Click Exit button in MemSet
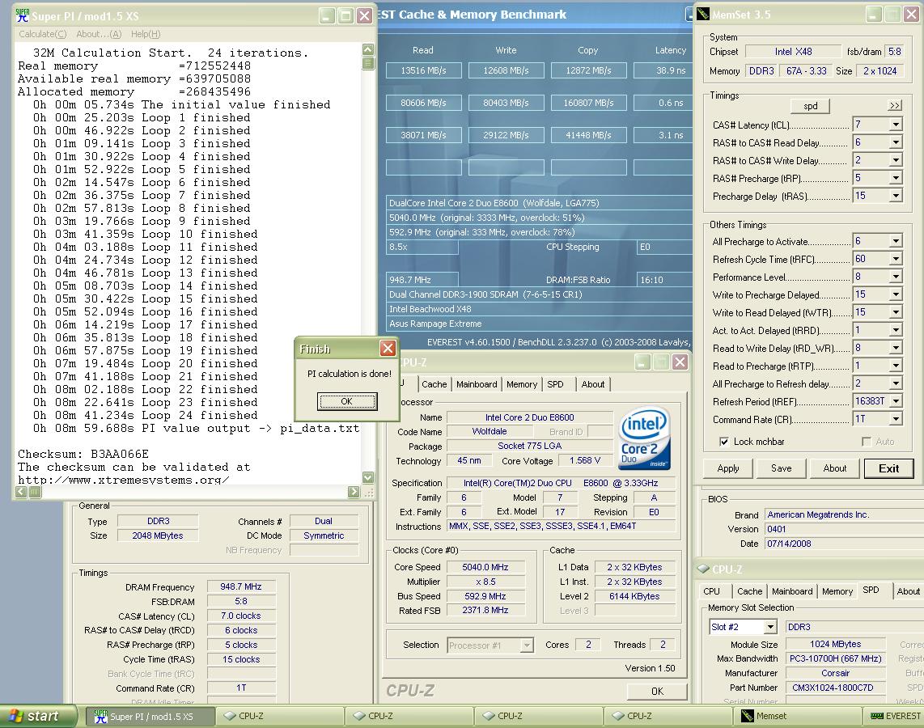The image size is (924, 728). (888, 468)
